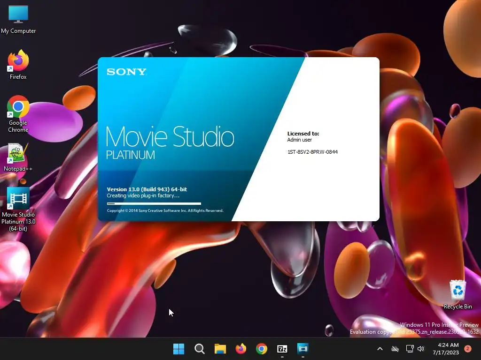
Task: Click the splash loading progress bar
Action: (154, 203)
